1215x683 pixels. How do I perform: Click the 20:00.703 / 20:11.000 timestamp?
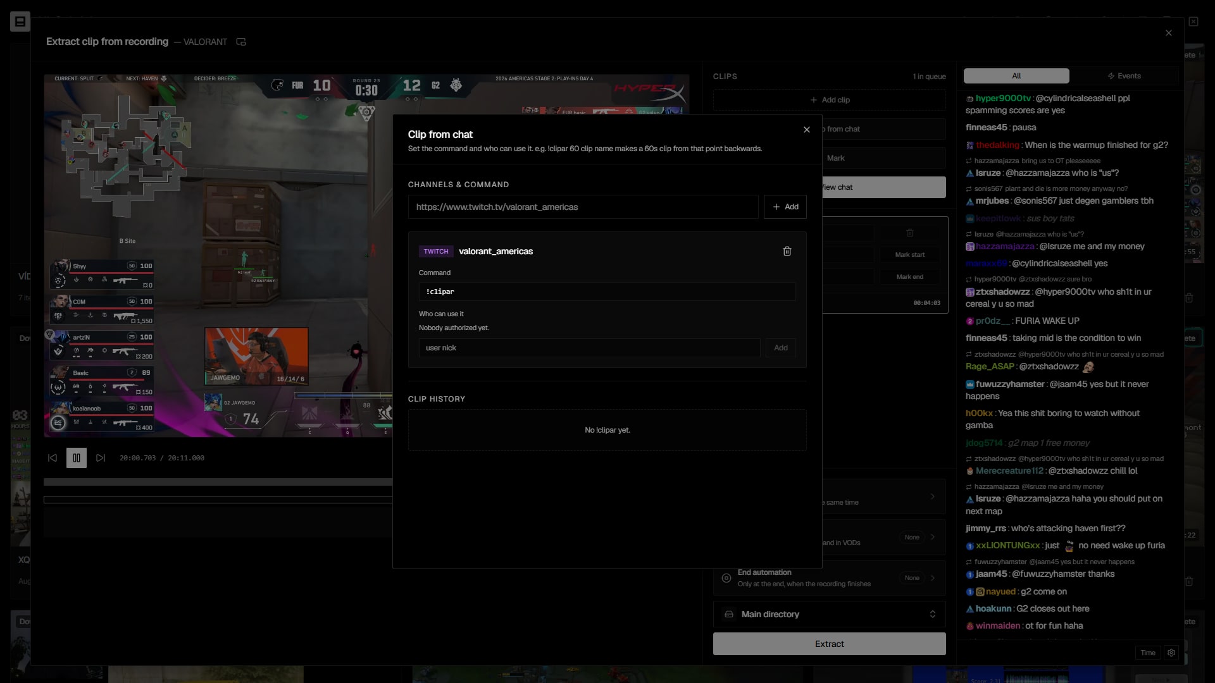click(x=162, y=458)
